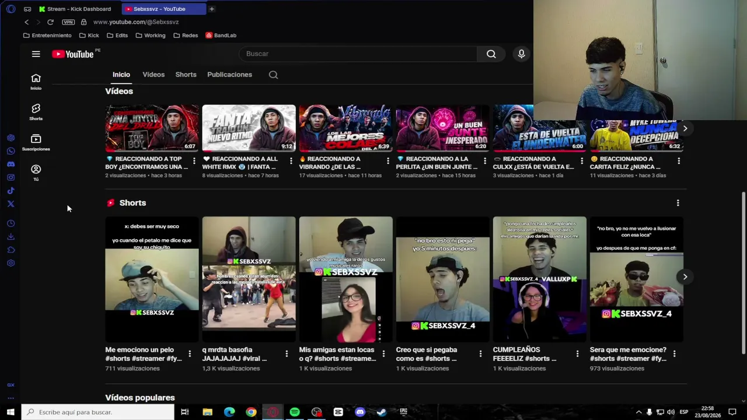
Task: Play the 'UNA JOYITA DEL DRILL' thumbnail
Action: [x=152, y=128]
